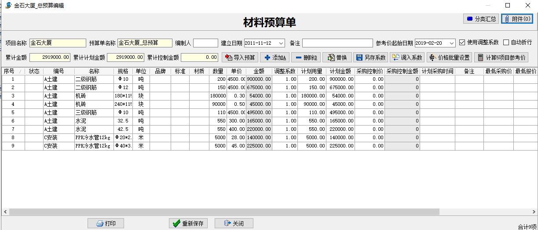Click 计算5项目参考价 calculator button
This screenshot has width=538, height=230.
pos(501,57)
